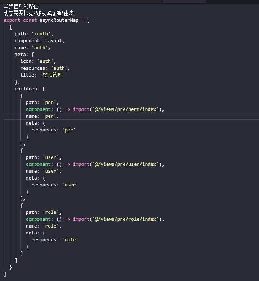Screen dimensions: 259x281
Task: Click the 'asyncRouterMap' variable name
Action: click(59, 20)
